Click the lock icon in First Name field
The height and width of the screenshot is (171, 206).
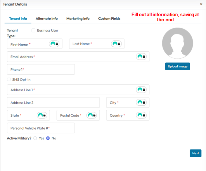57,44
